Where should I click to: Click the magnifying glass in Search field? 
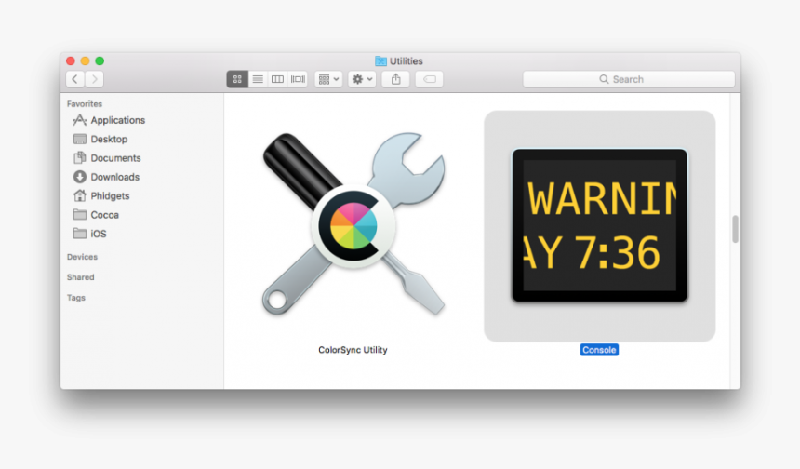point(604,79)
